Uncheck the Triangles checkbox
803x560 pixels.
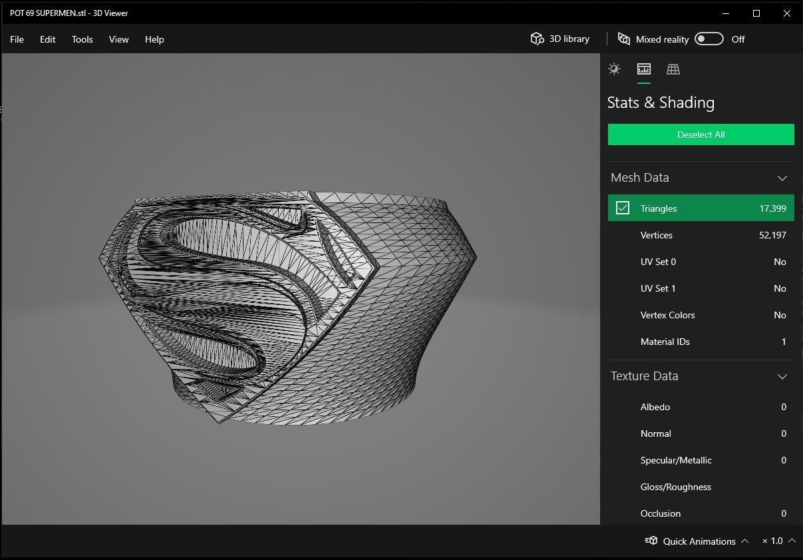[623, 208]
